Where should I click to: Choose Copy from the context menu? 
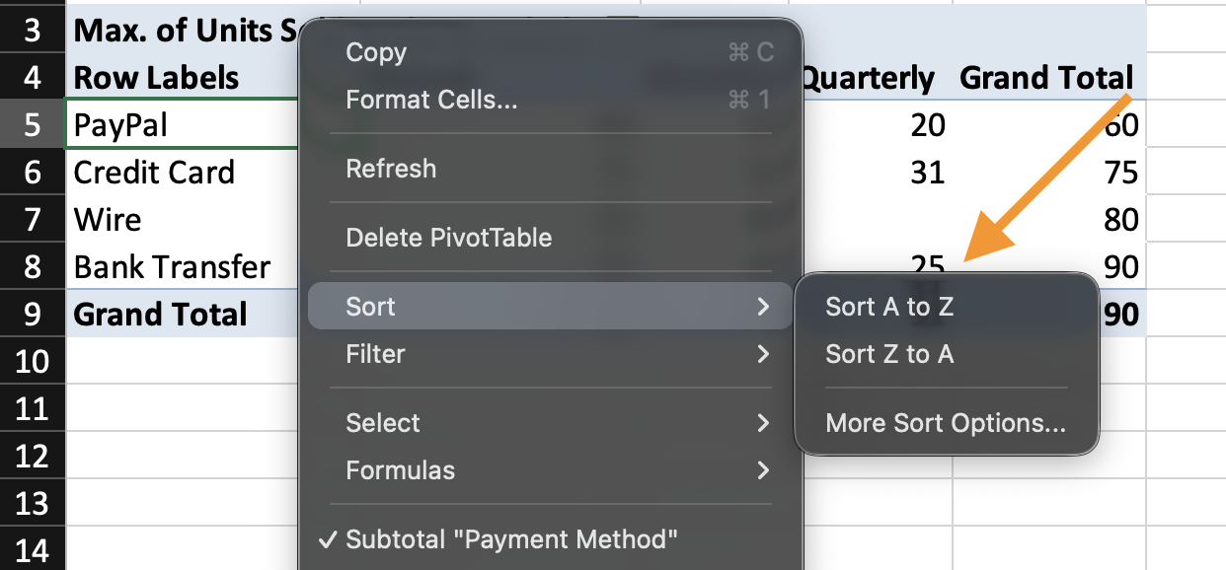(x=376, y=53)
